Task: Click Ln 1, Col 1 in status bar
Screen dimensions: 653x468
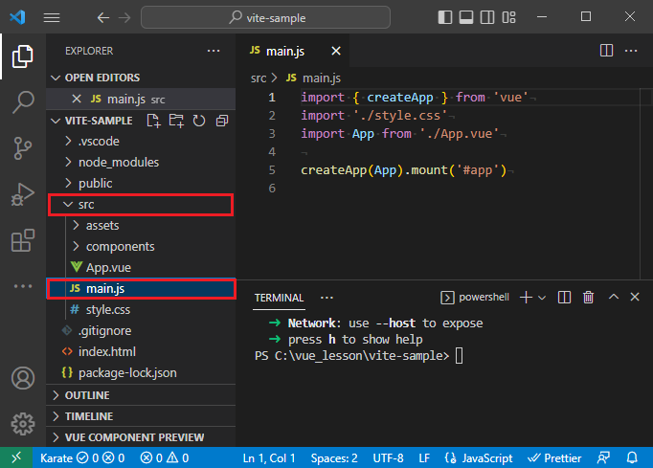Action: point(269,458)
